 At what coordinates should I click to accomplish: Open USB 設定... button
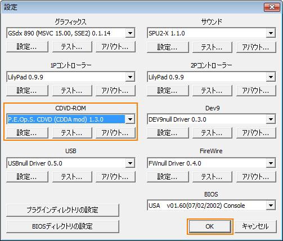[27, 177]
